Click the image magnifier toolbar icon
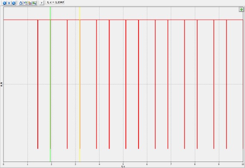Image resolution: width=245 pixels, height=168 pixels. [34, 3]
